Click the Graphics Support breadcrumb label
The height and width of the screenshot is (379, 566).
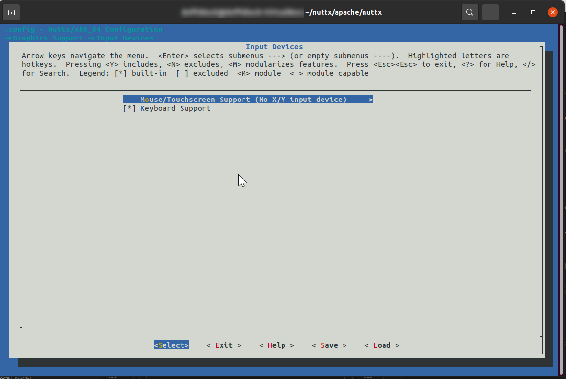click(x=49, y=38)
